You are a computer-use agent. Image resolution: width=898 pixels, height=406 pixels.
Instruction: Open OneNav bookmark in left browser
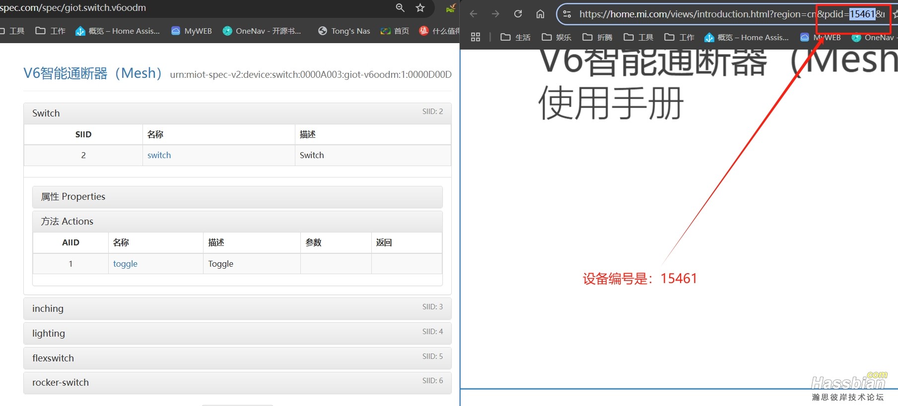pyautogui.click(x=262, y=31)
